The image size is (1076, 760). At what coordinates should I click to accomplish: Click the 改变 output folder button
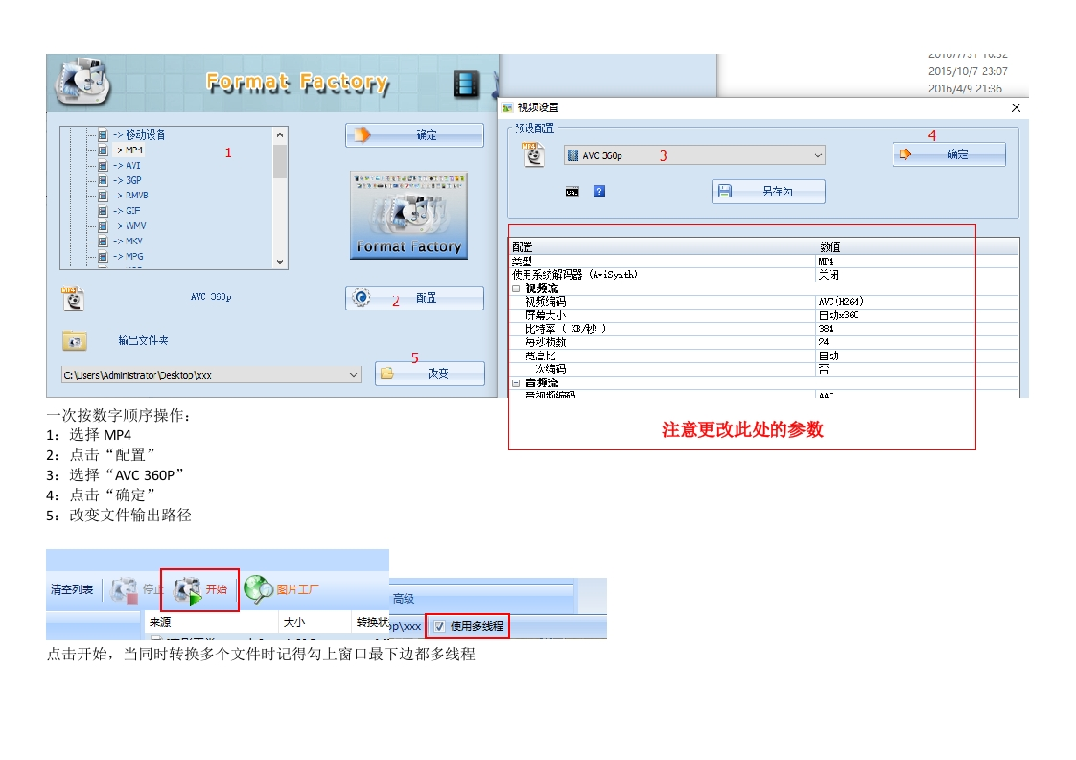point(431,374)
